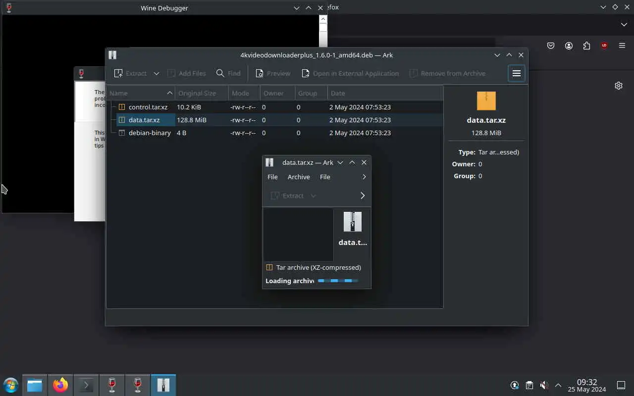This screenshot has width=634, height=396.
Task: Select debian-binary file row
Action: tap(275, 133)
